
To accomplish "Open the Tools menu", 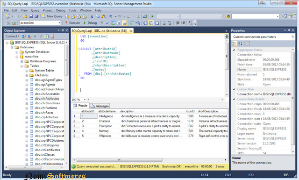I will [x=72, y=10].
